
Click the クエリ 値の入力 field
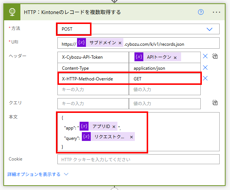[165, 104]
